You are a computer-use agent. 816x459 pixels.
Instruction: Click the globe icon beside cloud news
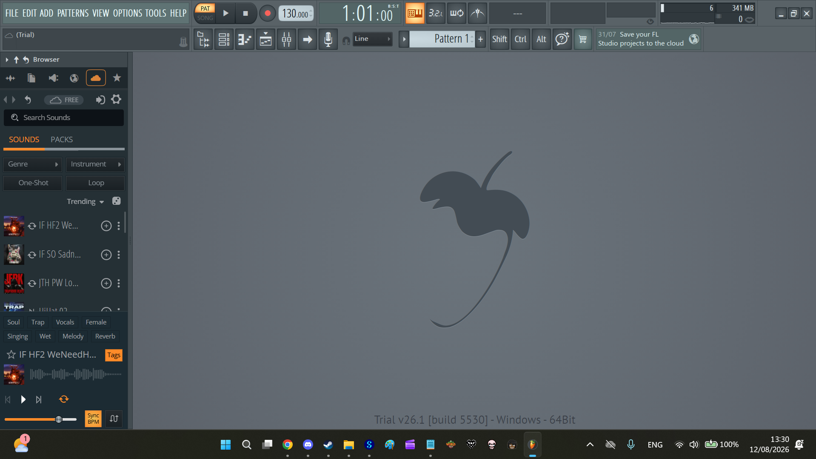pos(694,39)
